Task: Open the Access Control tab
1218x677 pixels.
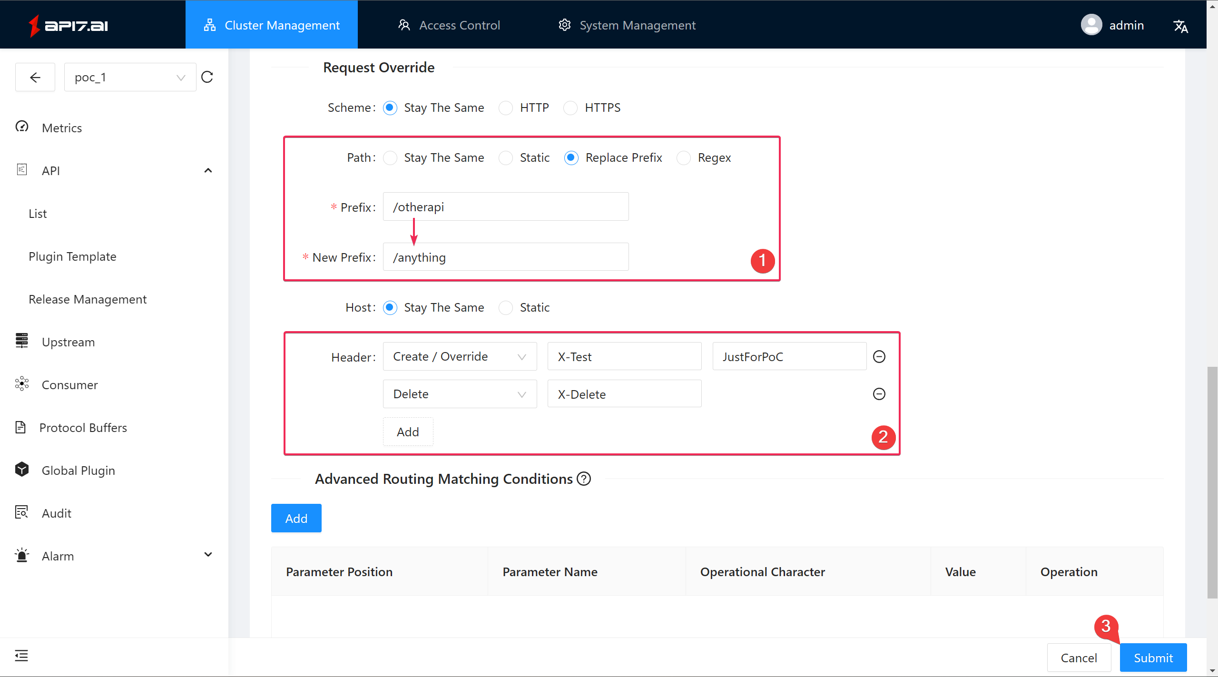Action: [x=449, y=25]
